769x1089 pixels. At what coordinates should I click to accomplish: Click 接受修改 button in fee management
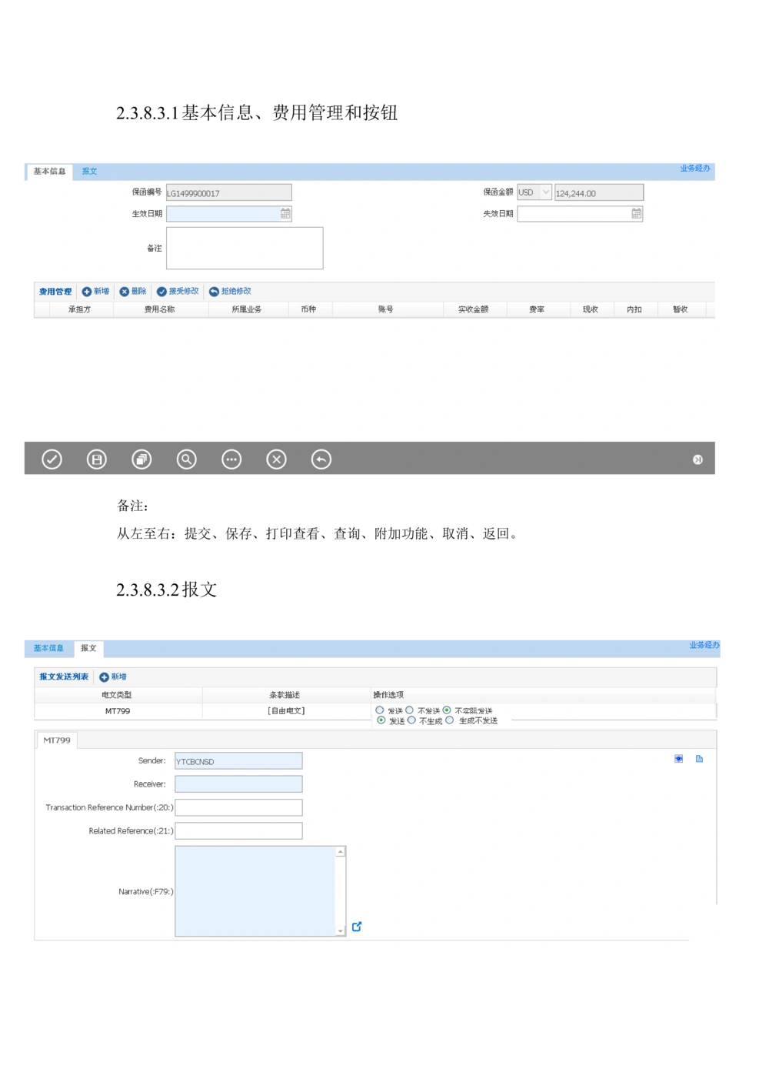tap(178, 292)
